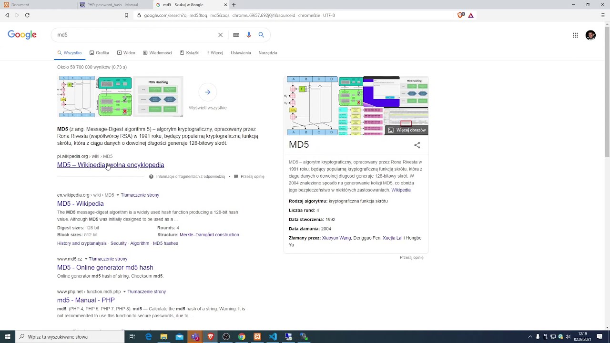This screenshot has height=343, width=610.
Task: Click inside the Google search input field
Action: [x=136, y=35]
